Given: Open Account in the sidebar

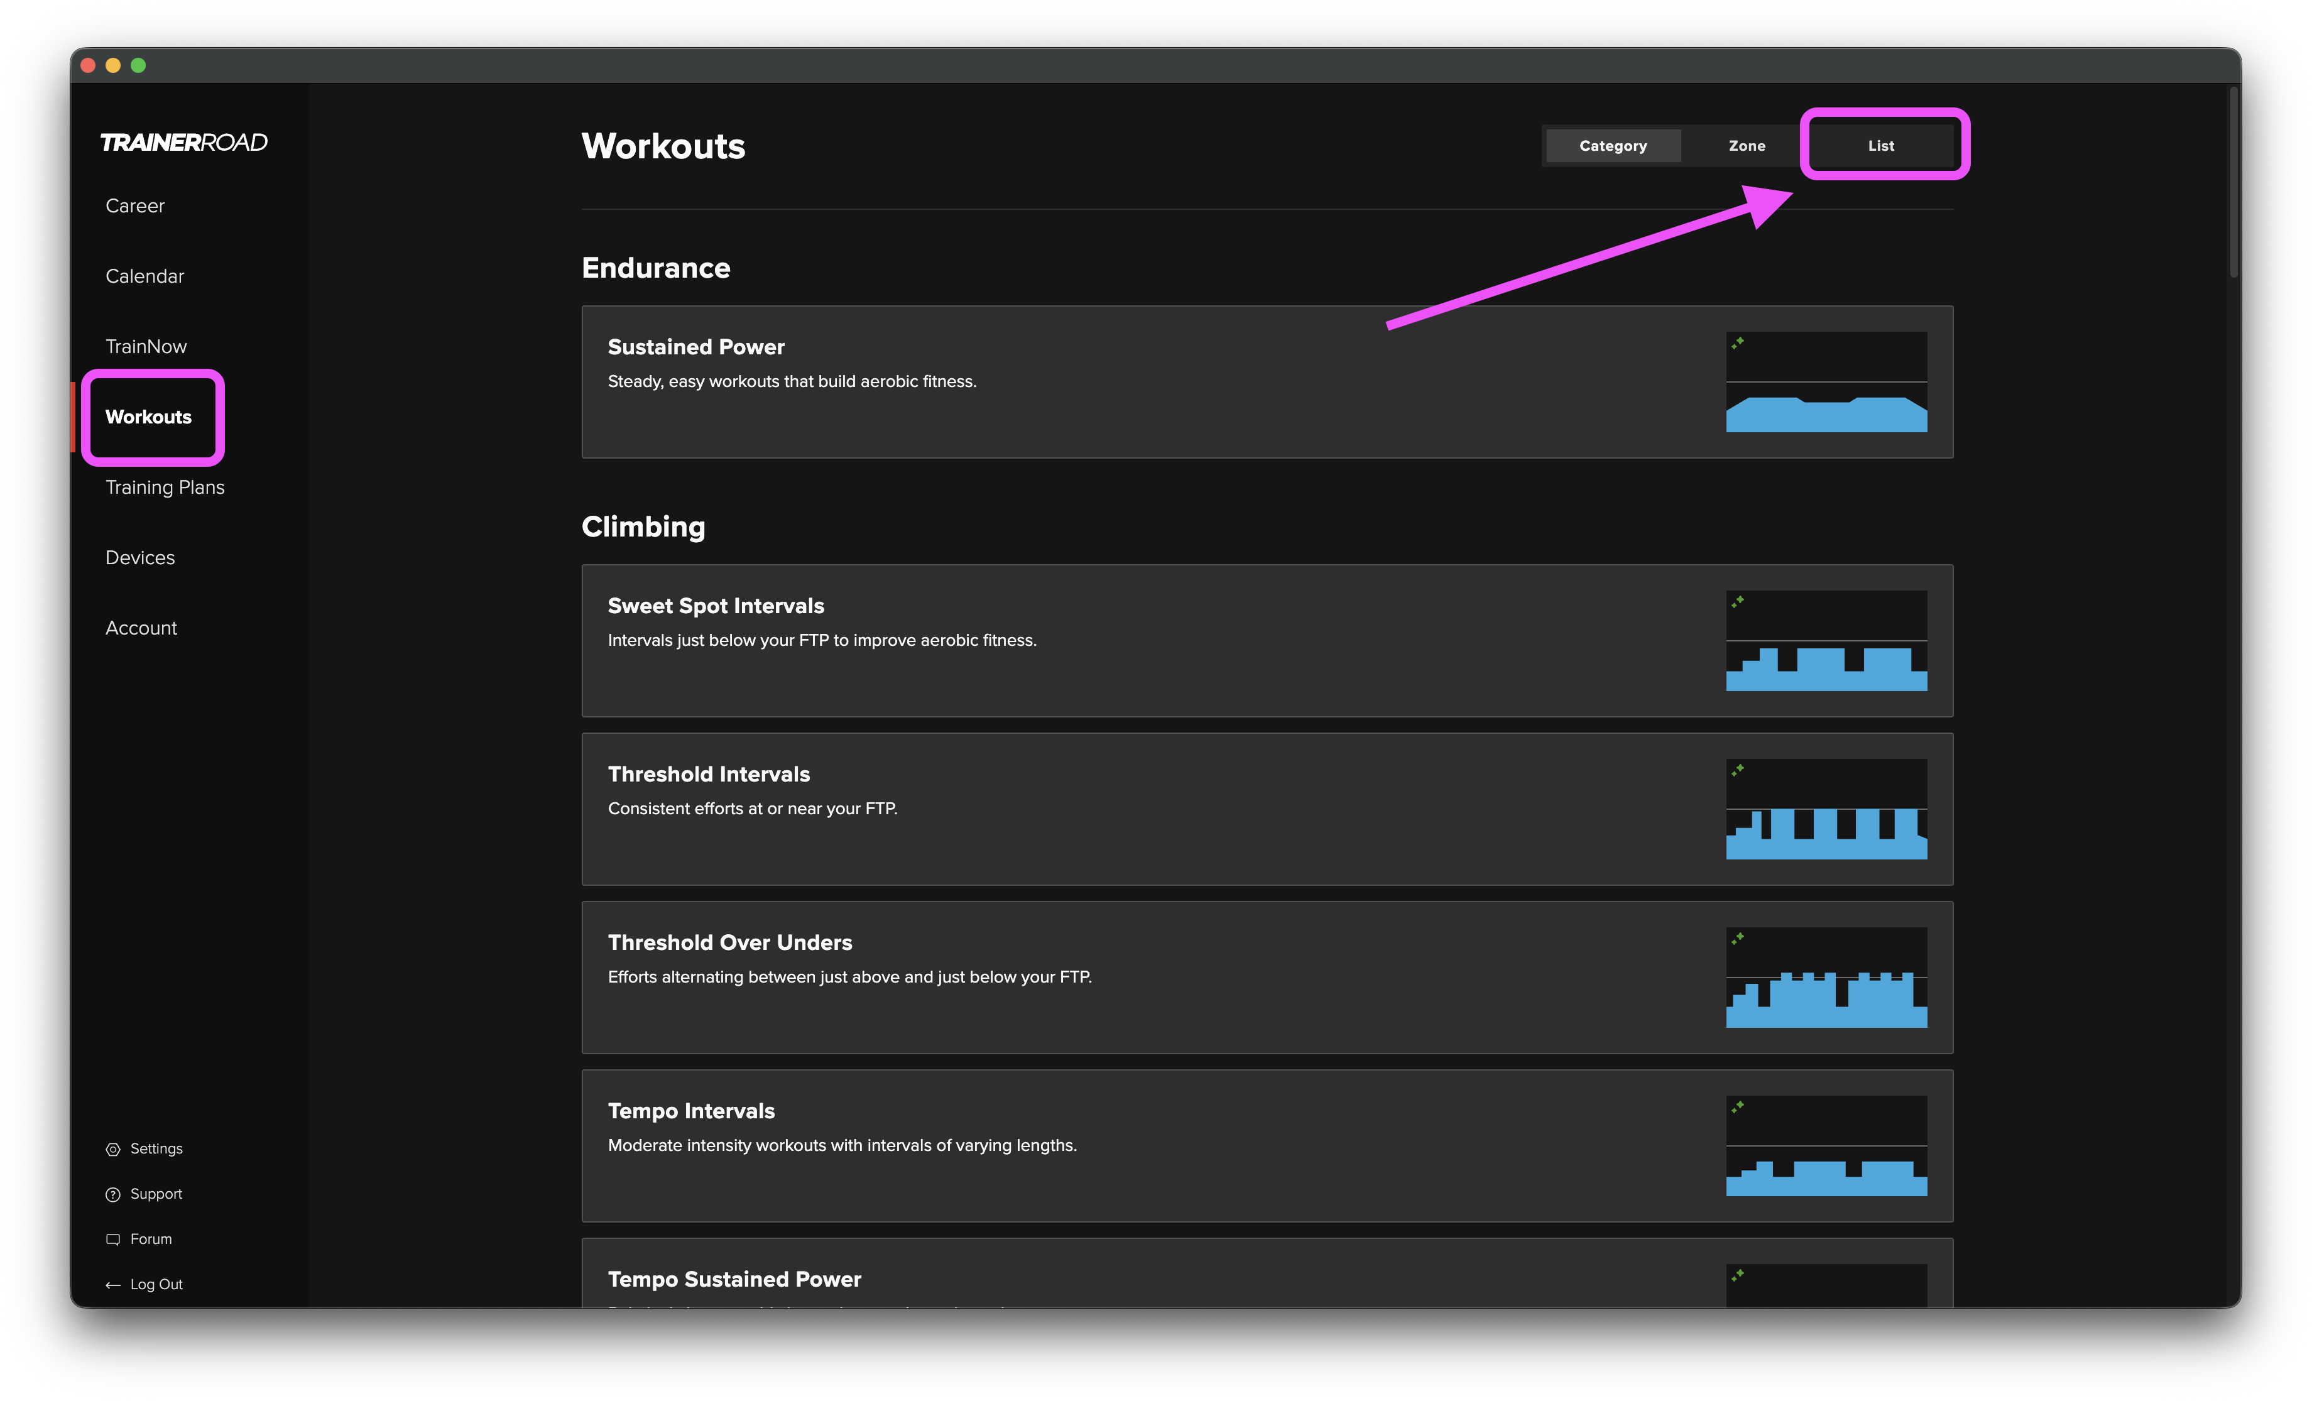Looking at the screenshot, I should point(141,628).
